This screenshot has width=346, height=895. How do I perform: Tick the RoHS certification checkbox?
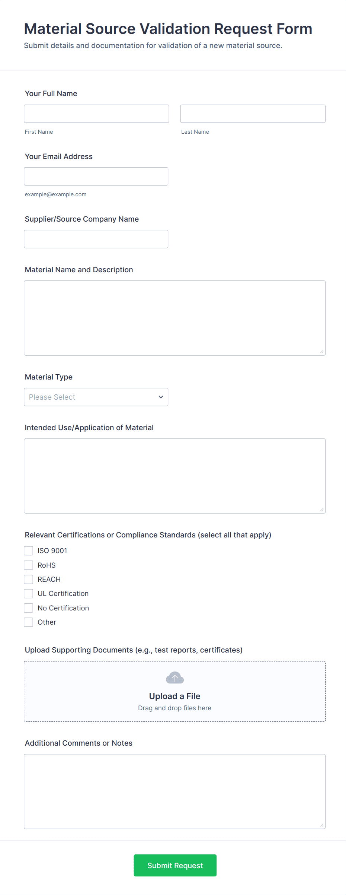tap(29, 565)
